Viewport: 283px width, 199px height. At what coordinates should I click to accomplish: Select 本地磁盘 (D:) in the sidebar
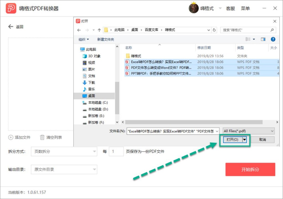click(x=95, y=109)
